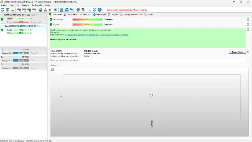Open the Relatório menu
Viewport: 252px width, 142px height.
pos(26,5)
